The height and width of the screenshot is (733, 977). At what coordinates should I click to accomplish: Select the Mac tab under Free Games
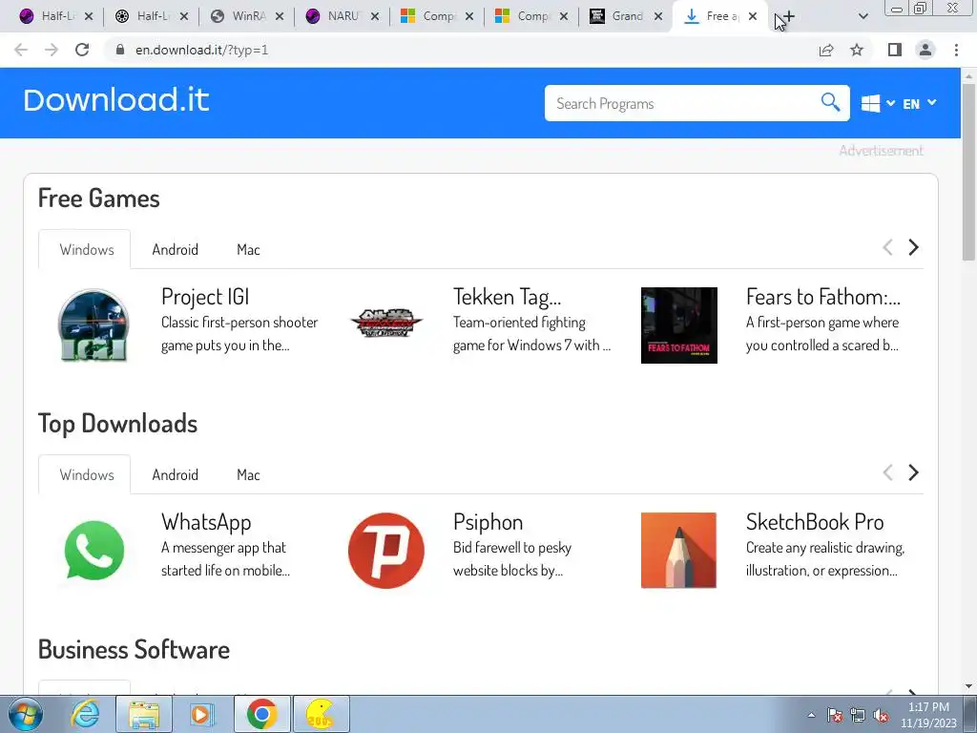pyautogui.click(x=248, y=249)
